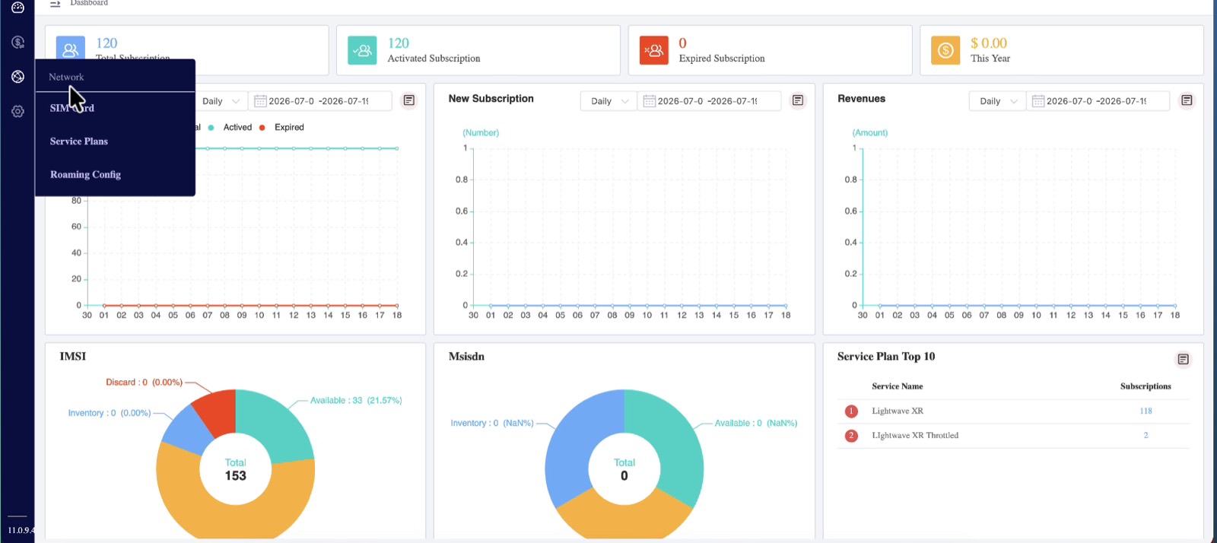Click the New Subscription date range field

[709, 101]
